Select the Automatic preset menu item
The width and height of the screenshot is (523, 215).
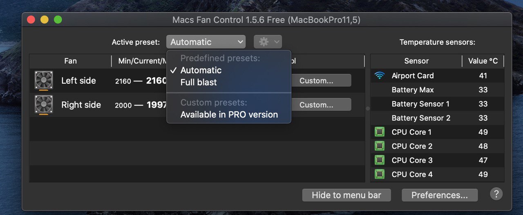[229, 70]
